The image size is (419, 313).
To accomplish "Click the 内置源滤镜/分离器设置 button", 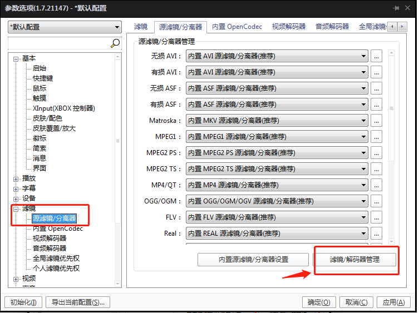I will 253,260.
